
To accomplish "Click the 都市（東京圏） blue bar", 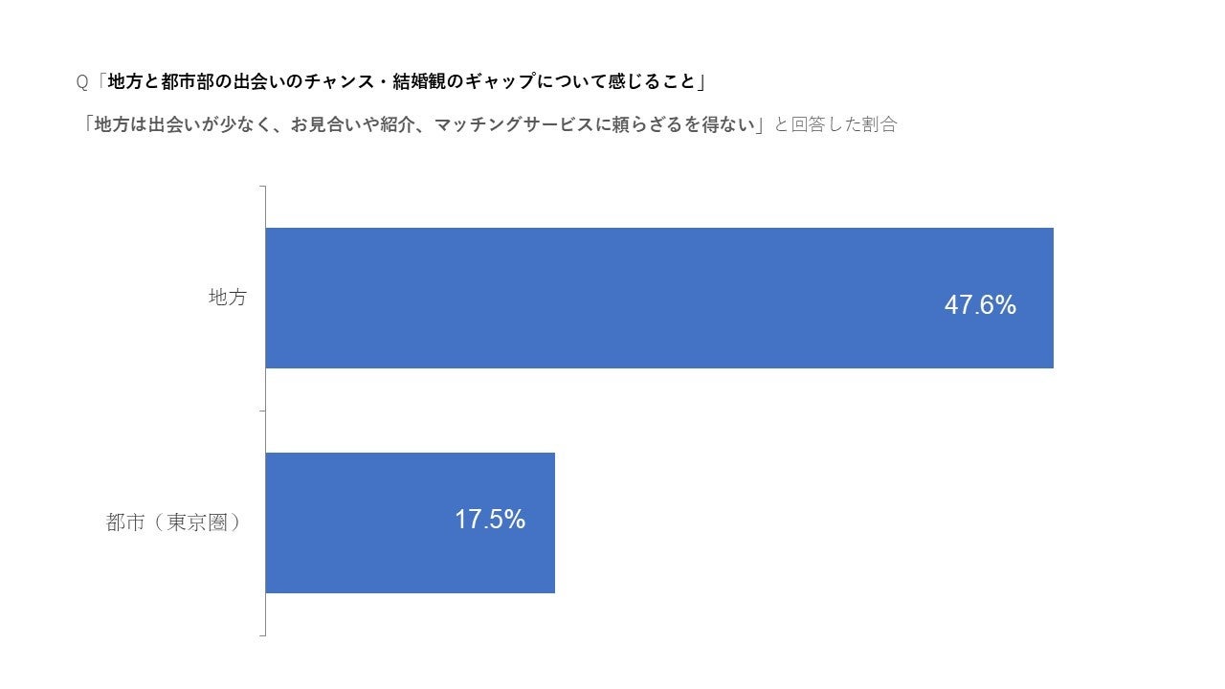I will coord(411,522).
